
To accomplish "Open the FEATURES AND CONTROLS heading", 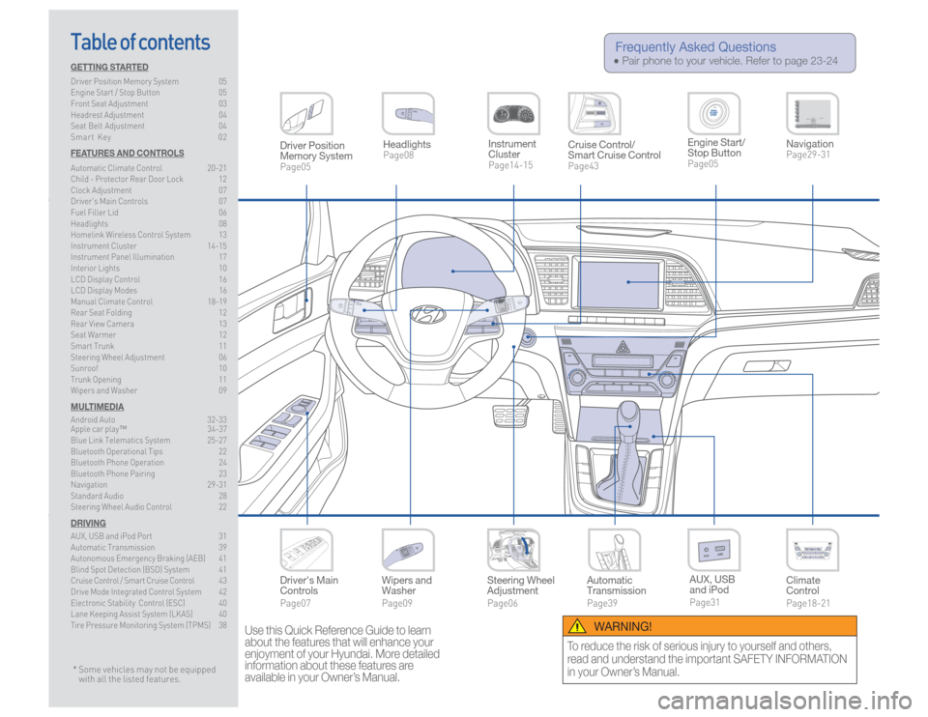I will pyautogui.click(x=128, y=153).
